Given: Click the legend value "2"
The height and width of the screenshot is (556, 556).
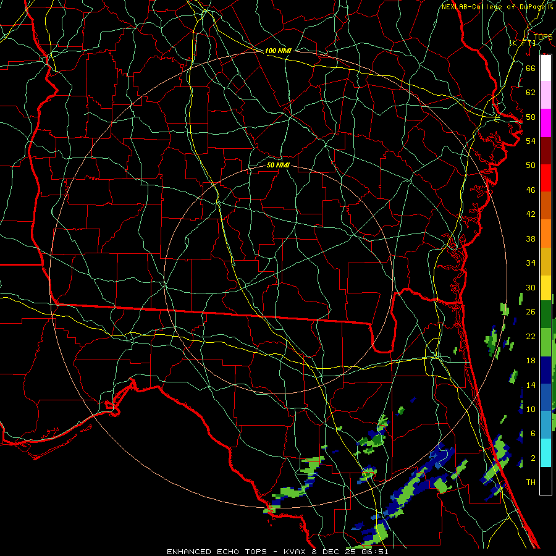Looking at the screenshot, I should 533,458.
